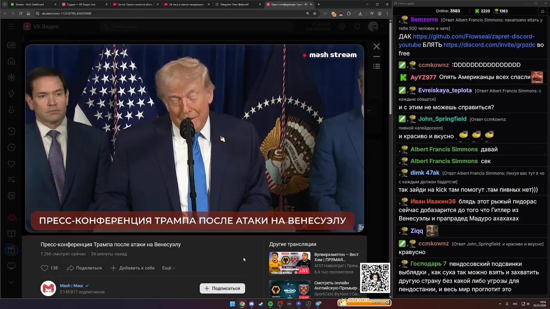Open the VK sidebar Live section icon
This screenshot has height=309, width=550.
click(x=12, y=45)
